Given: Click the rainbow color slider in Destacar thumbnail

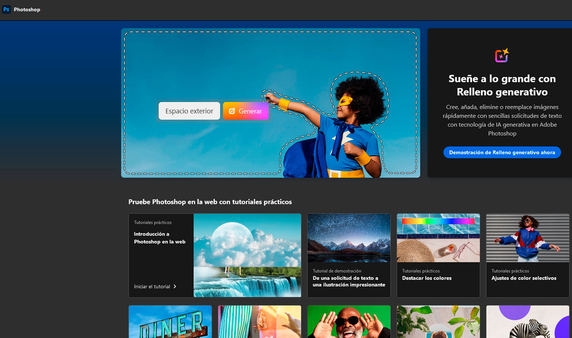Looking at the screenshot, I should click(438, 221).
